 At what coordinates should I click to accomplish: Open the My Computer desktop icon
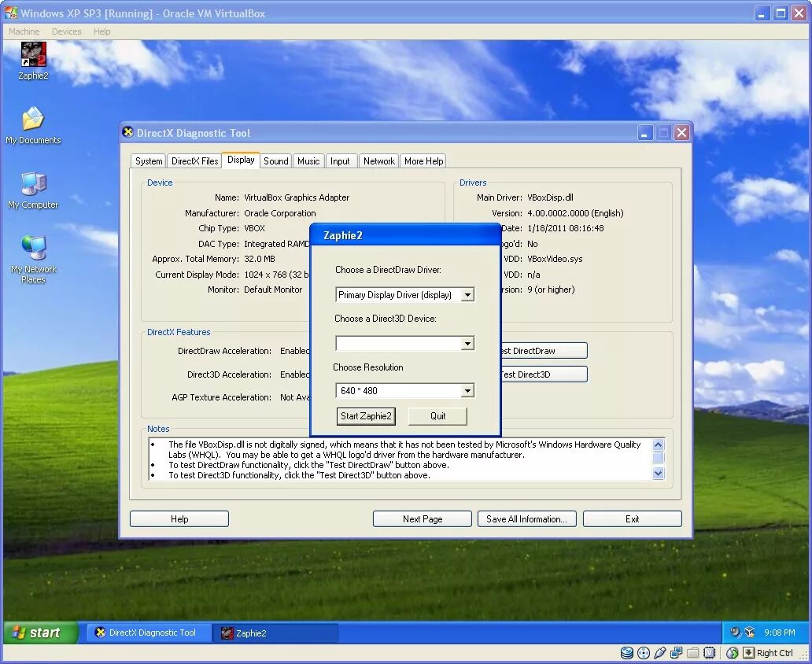pyautogui.click(x=33, y=190)
